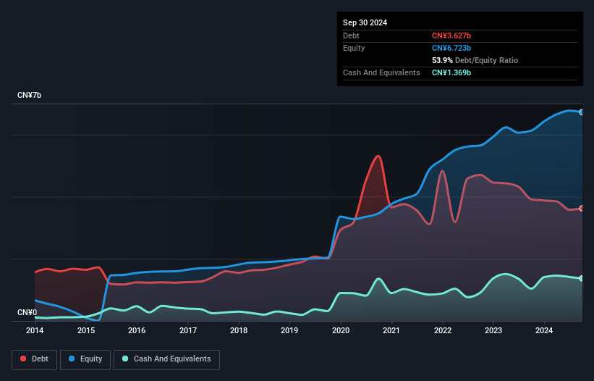This screenshot has width=594, height=381.
Task: Click the teal Cash endpoint marker
Action: [581, 278]
